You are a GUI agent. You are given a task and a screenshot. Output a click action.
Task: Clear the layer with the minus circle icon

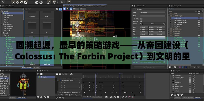[x=164, y=24]
